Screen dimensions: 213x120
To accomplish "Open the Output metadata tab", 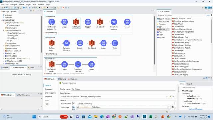I will pyautogui.click(x=189, y=84).
